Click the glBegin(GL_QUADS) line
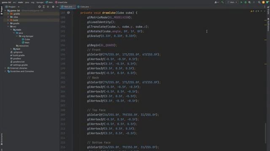Screen dimensions: 270x151 (x=102, y=45)
